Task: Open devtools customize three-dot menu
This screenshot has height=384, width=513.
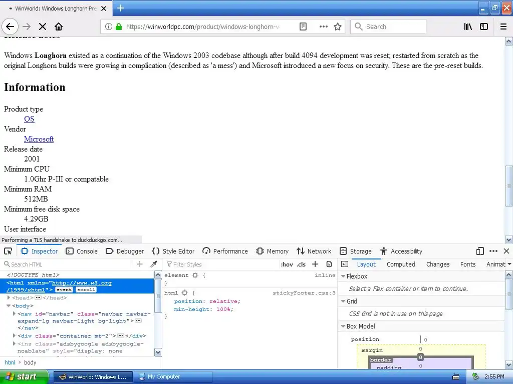Action: [493, 251]
